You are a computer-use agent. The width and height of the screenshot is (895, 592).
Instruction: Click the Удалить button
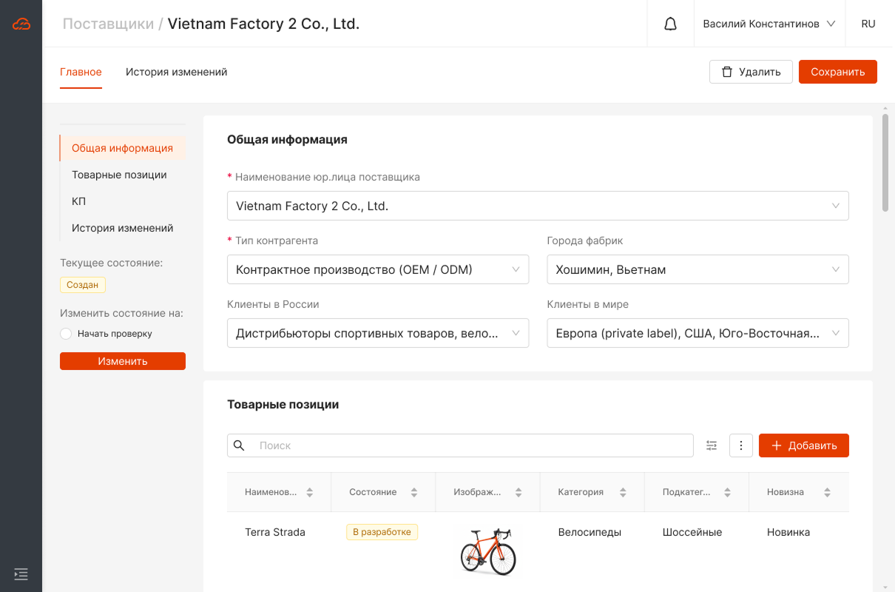751,72
